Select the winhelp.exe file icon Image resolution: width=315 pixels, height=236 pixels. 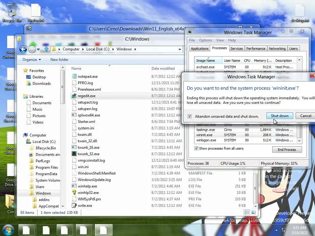(x=74, y=186)
